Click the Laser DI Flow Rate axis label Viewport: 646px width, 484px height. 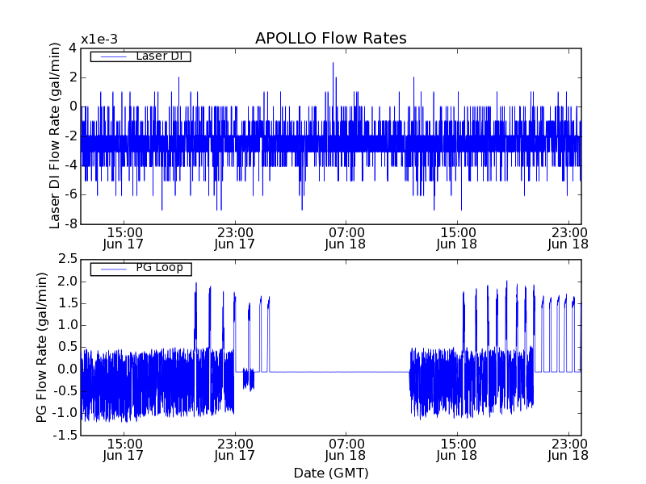[54, 136]
